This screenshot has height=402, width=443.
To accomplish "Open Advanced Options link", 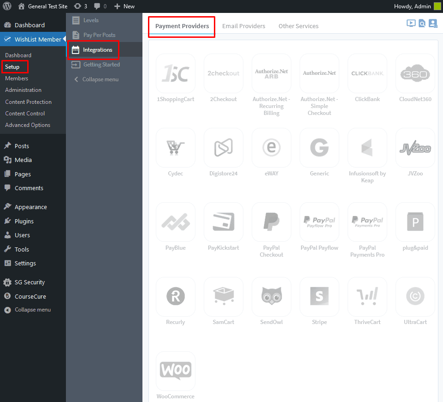I will 27,125.
